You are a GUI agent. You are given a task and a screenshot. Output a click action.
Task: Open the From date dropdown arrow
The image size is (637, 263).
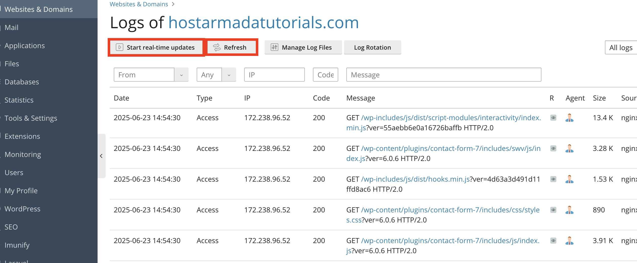click(181, 75)
